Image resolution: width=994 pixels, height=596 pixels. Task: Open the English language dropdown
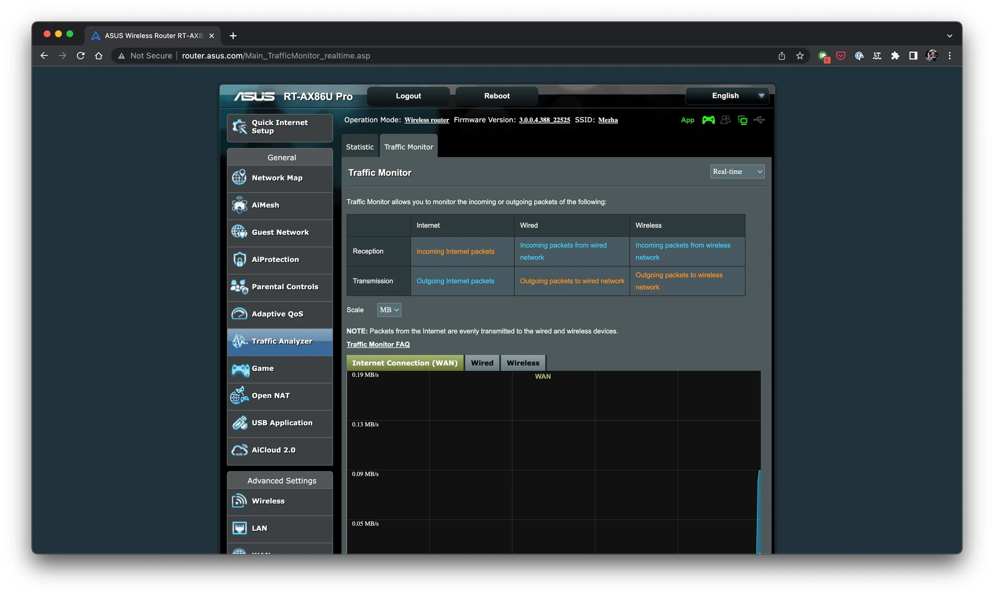coord(727,96)
